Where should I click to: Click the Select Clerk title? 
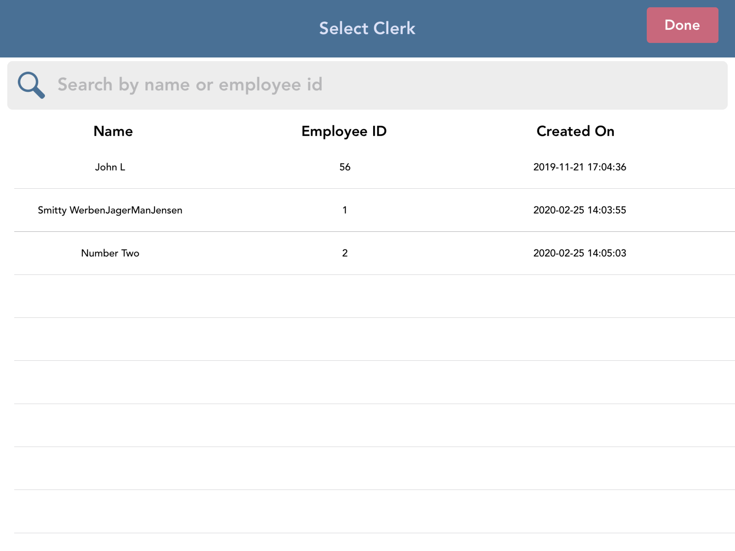pos(367,28)
